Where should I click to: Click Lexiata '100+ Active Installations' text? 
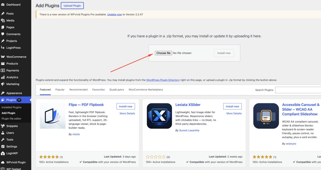click(x=160, y=162)
